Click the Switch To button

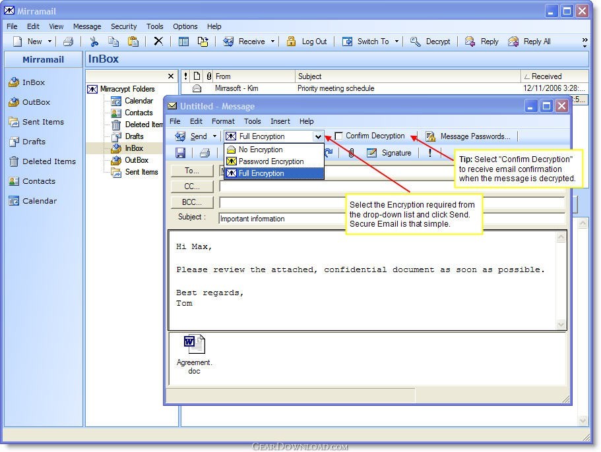tap(365, 42)
